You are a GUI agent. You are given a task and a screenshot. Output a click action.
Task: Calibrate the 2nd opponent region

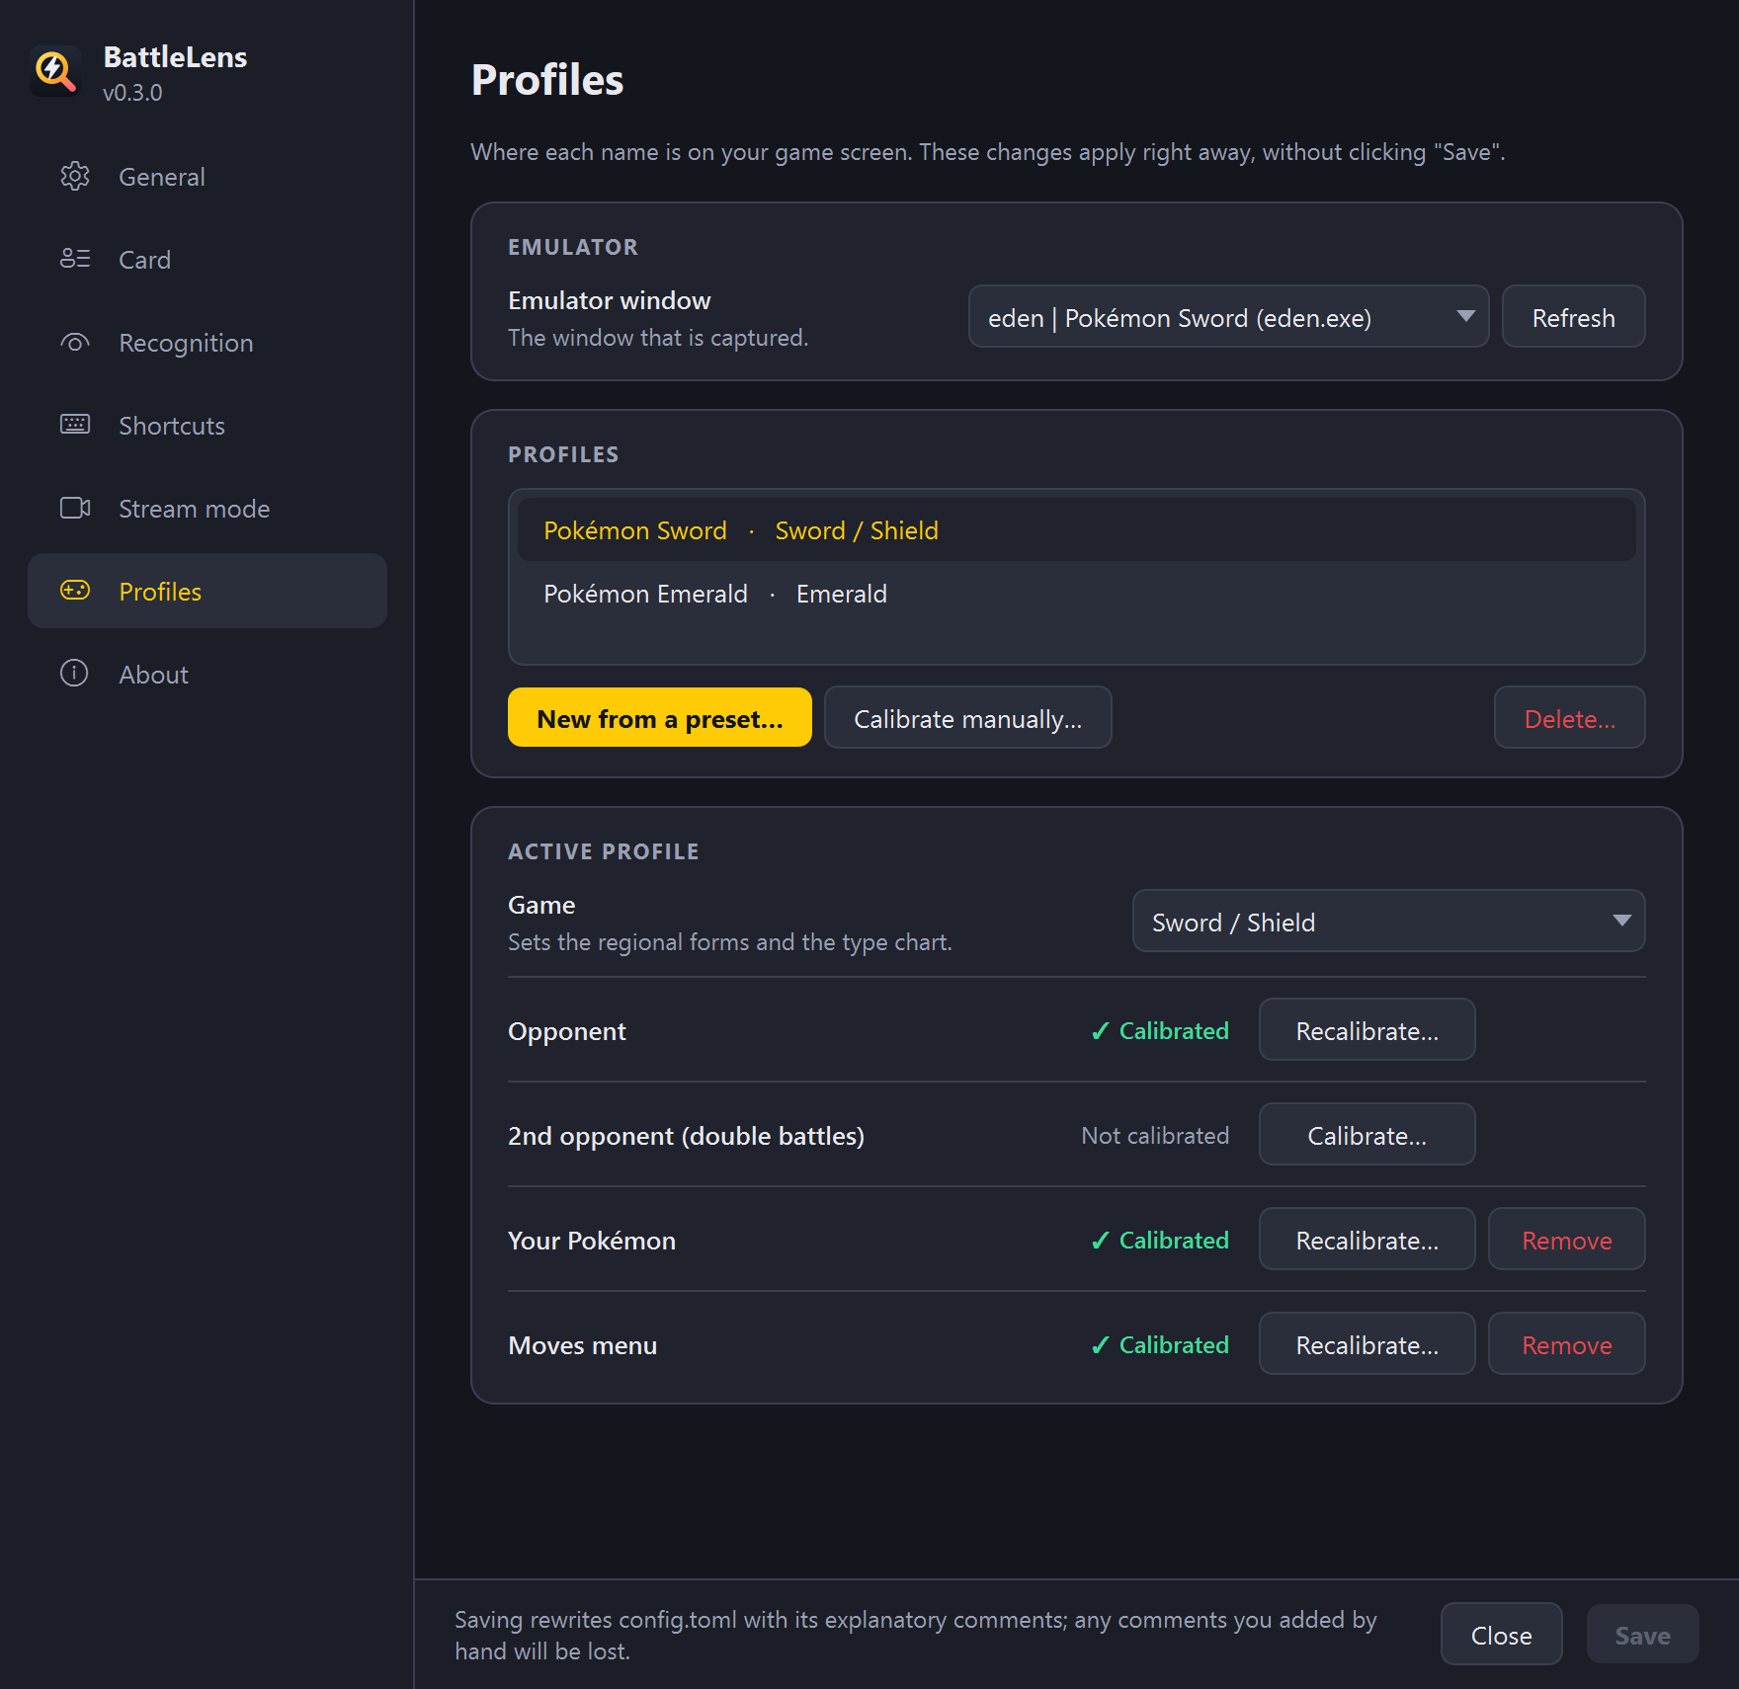coord(1366,1135)
